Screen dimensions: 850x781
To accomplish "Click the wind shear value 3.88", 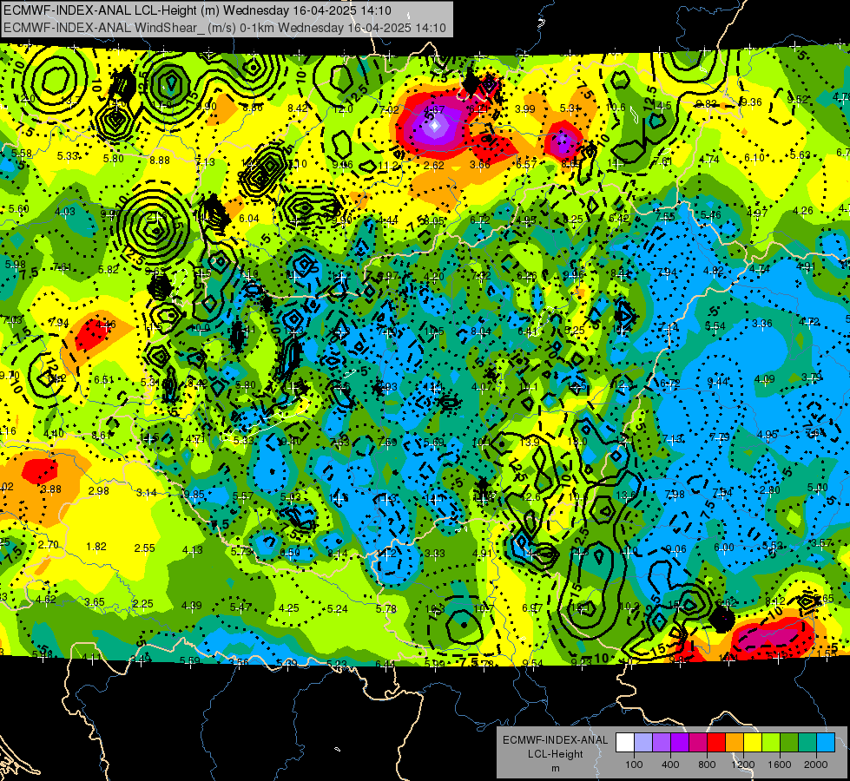I will point(51,489).
